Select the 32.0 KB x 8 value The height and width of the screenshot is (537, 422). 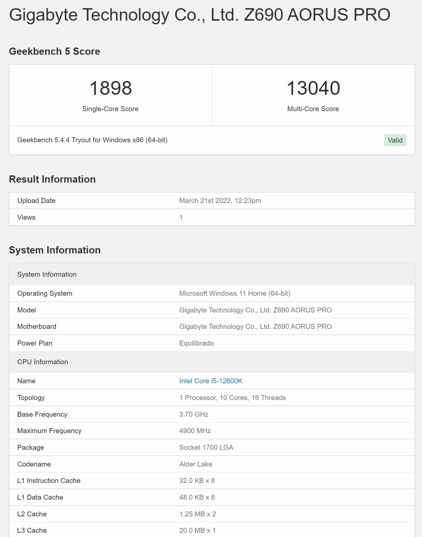197,481
